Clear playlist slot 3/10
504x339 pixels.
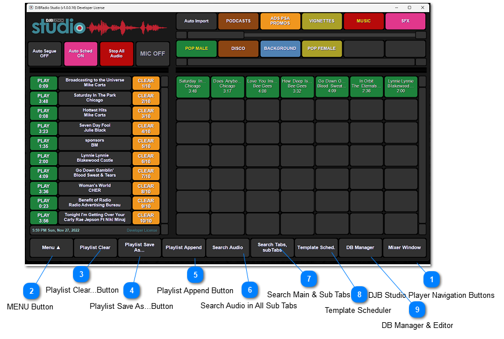[x=146, y=113]
